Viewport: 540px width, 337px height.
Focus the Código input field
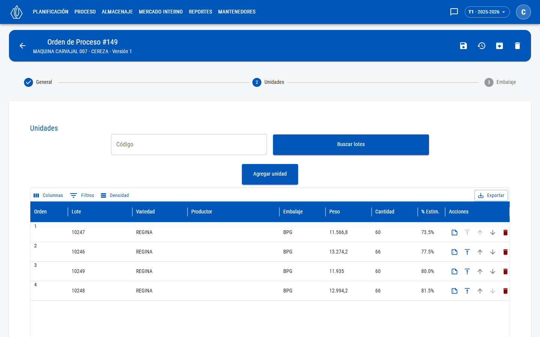[189, 145]
